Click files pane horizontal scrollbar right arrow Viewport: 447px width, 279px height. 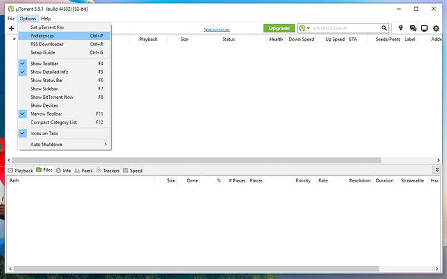(437, 269)
